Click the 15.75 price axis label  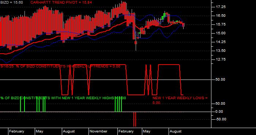pyautogui.click(x=221, y=24)
